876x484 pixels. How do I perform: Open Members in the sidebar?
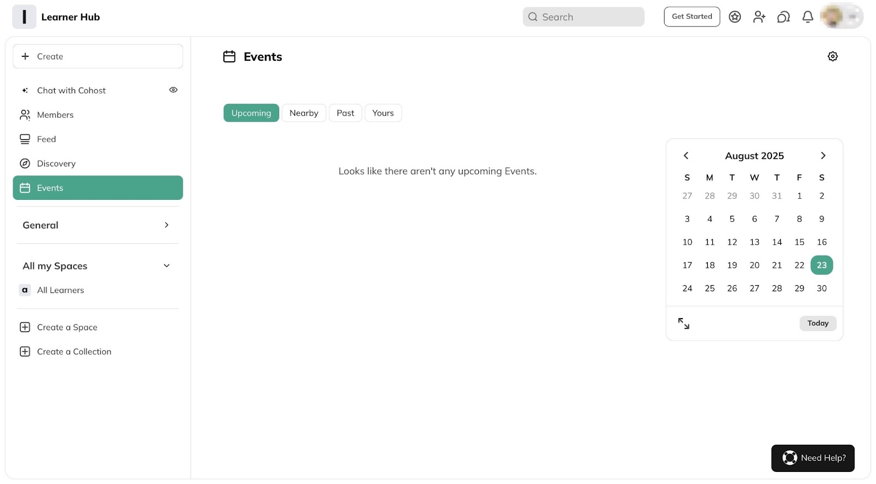coord(98,115)
